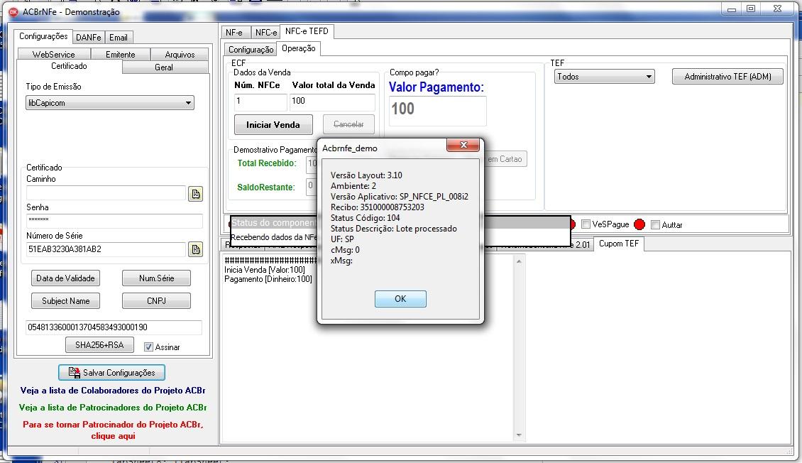Click the red VeSPague status indicator
802x463 pixels.
572,224
